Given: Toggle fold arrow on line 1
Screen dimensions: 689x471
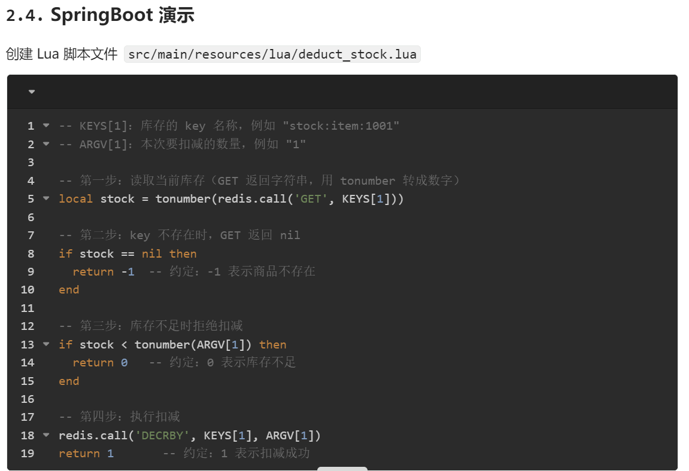Looking at the screenshot, I should pyautogui.click(x=46, y=126).
